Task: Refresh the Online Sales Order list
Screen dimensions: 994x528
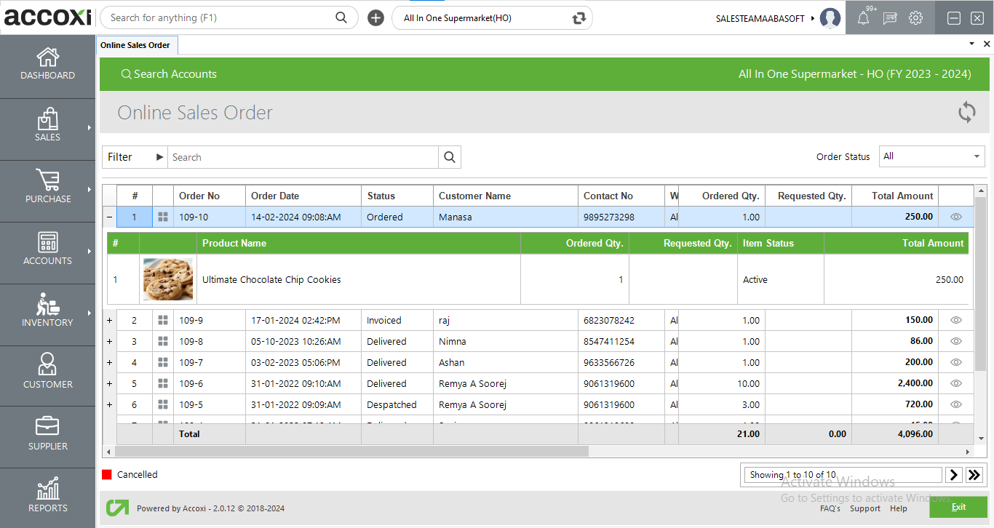Action: (x=966, y=113)
